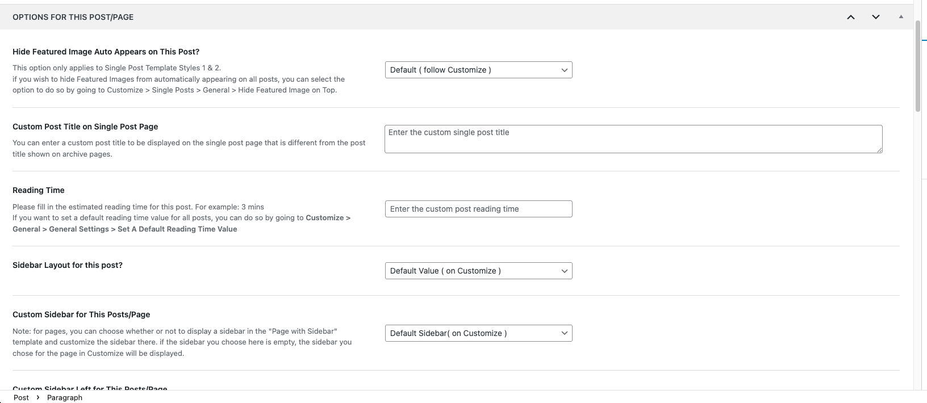Open the Custom Sidebar dropdown
This screenshot has width=927, height=403.
(x=478, y=333)
